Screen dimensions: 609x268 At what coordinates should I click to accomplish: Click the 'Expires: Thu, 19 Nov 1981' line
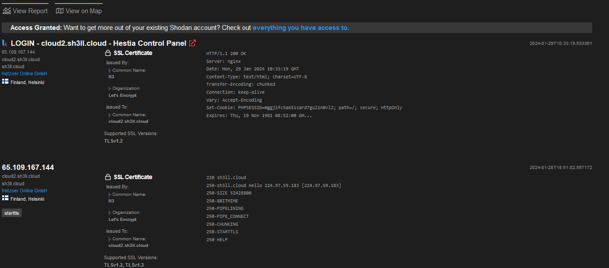click(259, 115)
